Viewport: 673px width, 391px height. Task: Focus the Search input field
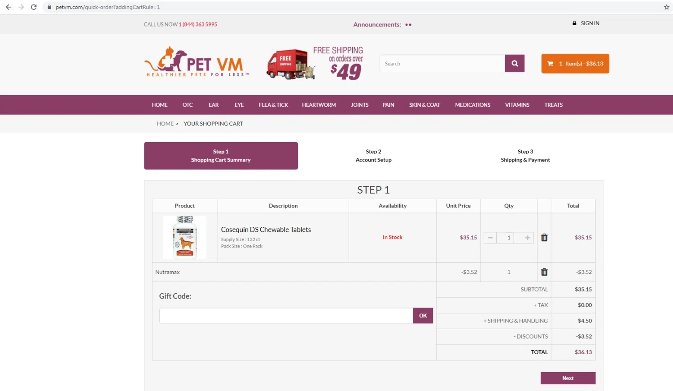coord(442,64)
